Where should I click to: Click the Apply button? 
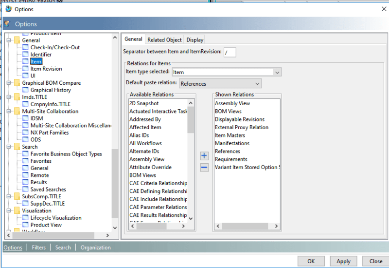pyautogui.click(x=343, y=261)
